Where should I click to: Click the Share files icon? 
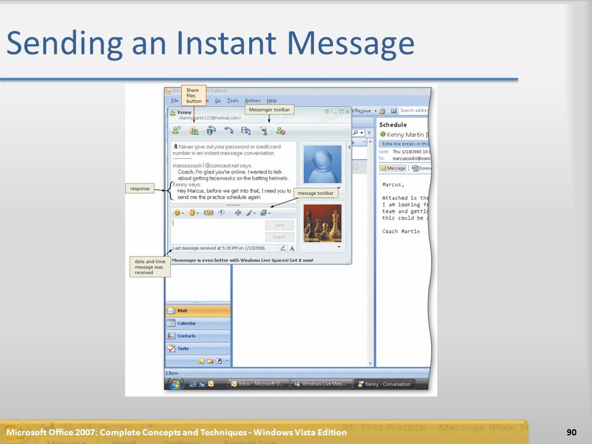click(x=194, y=131)
